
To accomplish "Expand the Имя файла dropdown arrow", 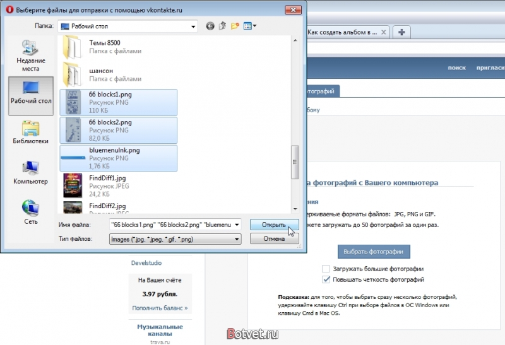I will coord(237,225).
